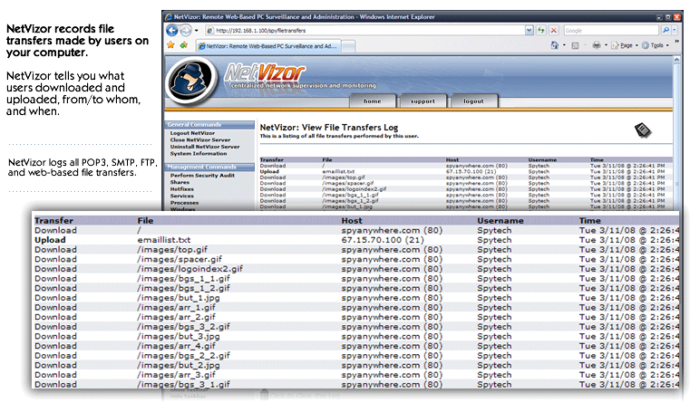Switch to the support tab

(423, 101)
